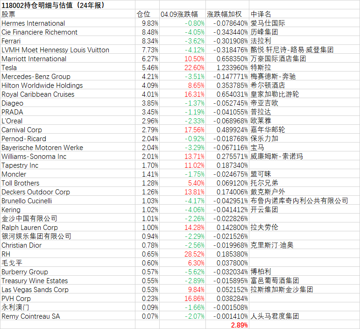Select the Toll Brothers cell
Screen dimensions: 360x329
point(68,183)
